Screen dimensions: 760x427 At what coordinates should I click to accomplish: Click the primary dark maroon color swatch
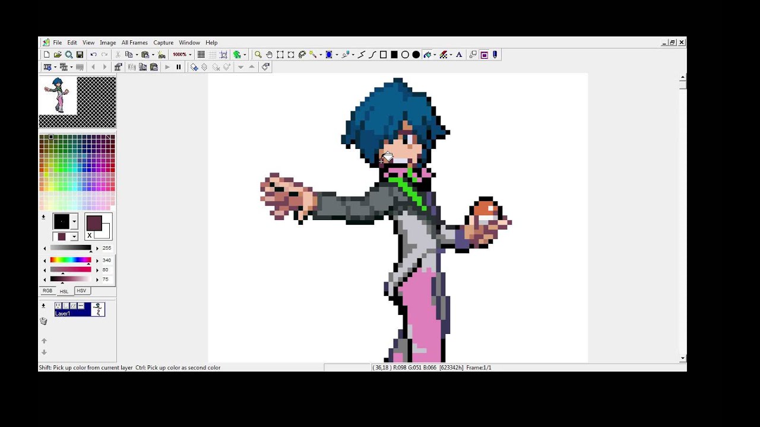tap(94, 223)
